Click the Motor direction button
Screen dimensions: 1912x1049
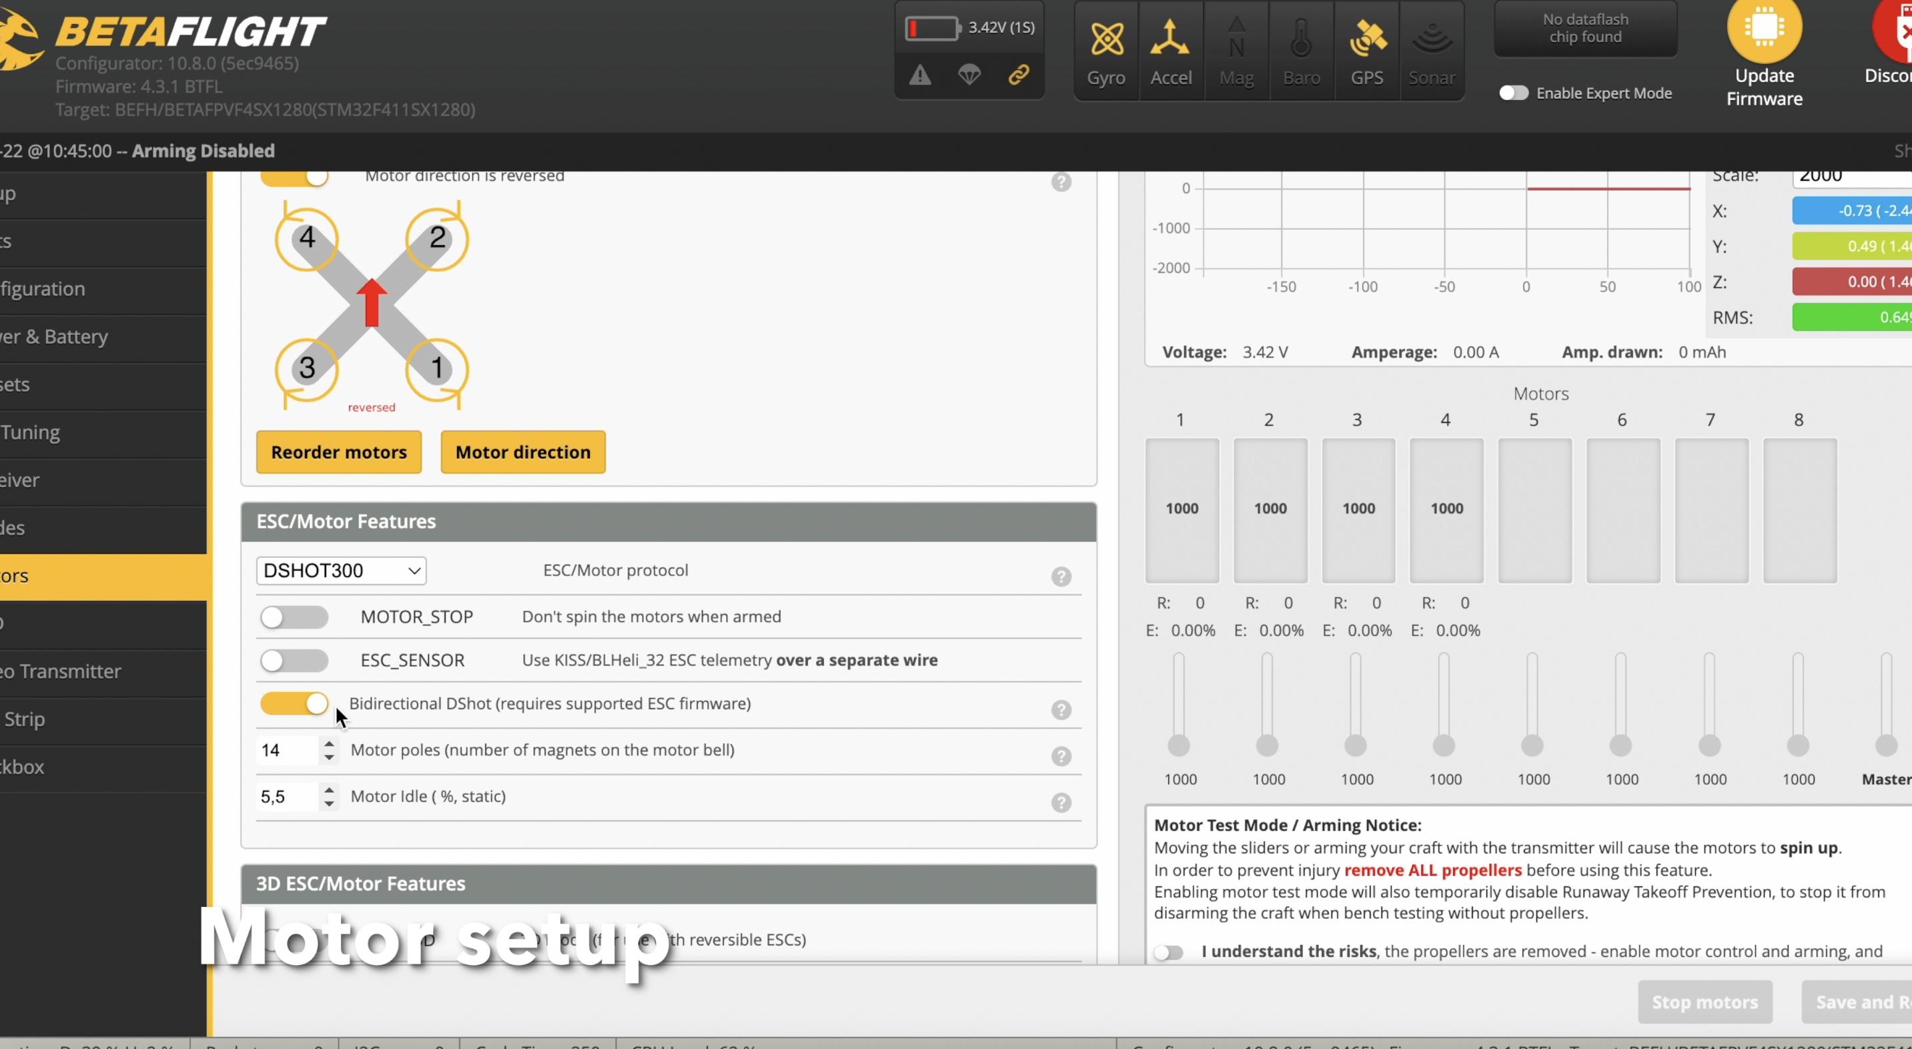[522, 452]
